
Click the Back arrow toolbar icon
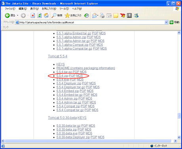8,15
